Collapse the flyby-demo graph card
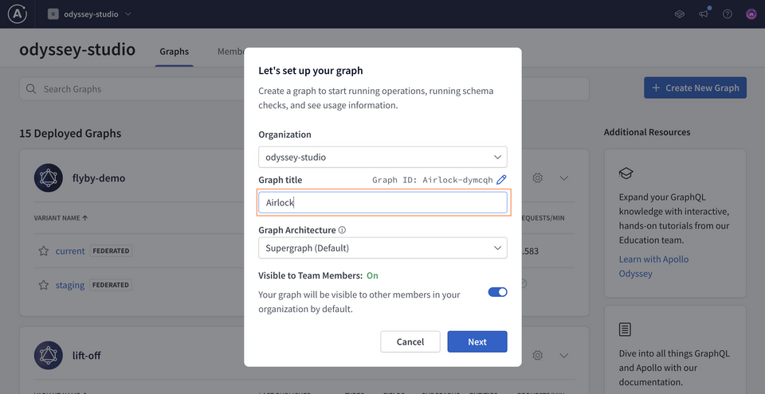The height and width of the screenshot is (394, 765). (x=564, y=178)
